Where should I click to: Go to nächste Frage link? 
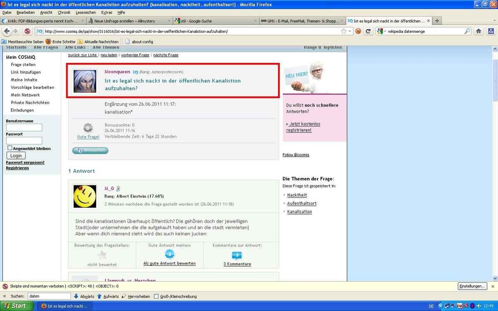click(166, 55)
